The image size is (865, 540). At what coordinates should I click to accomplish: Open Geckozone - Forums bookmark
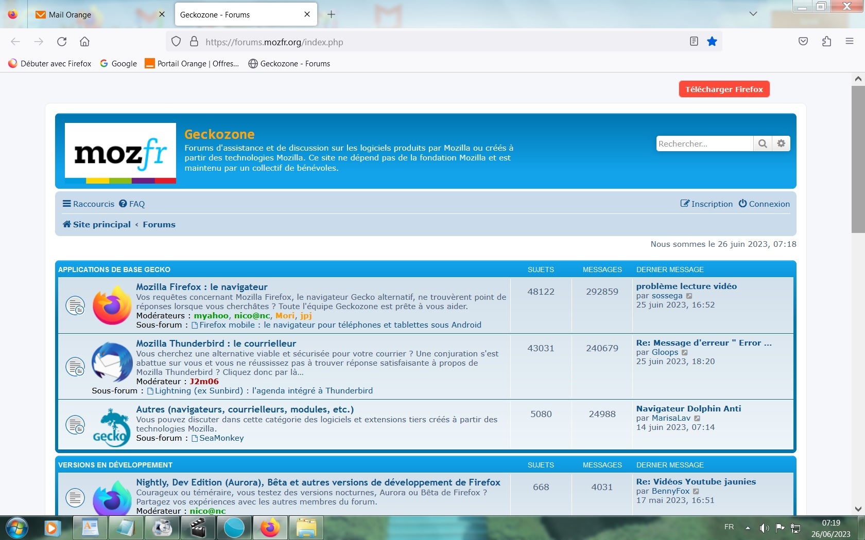(x=289, y=64)
